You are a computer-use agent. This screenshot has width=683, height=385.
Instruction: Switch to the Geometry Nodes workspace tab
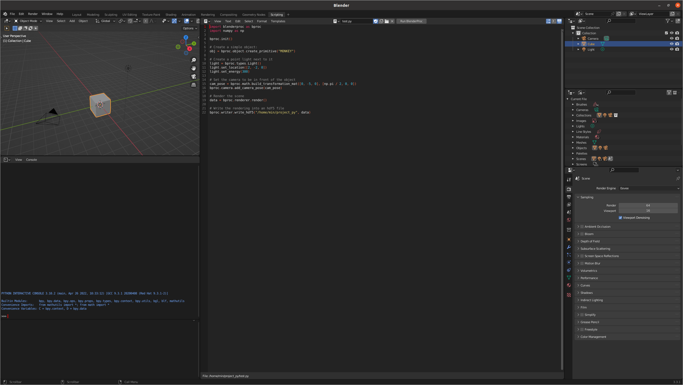[254, 15]
